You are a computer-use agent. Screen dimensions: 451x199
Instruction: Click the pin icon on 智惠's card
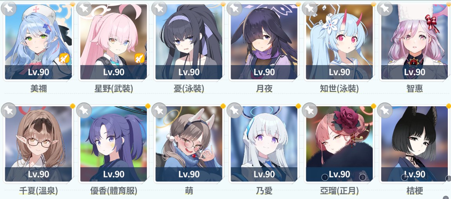tap(385, 8)
